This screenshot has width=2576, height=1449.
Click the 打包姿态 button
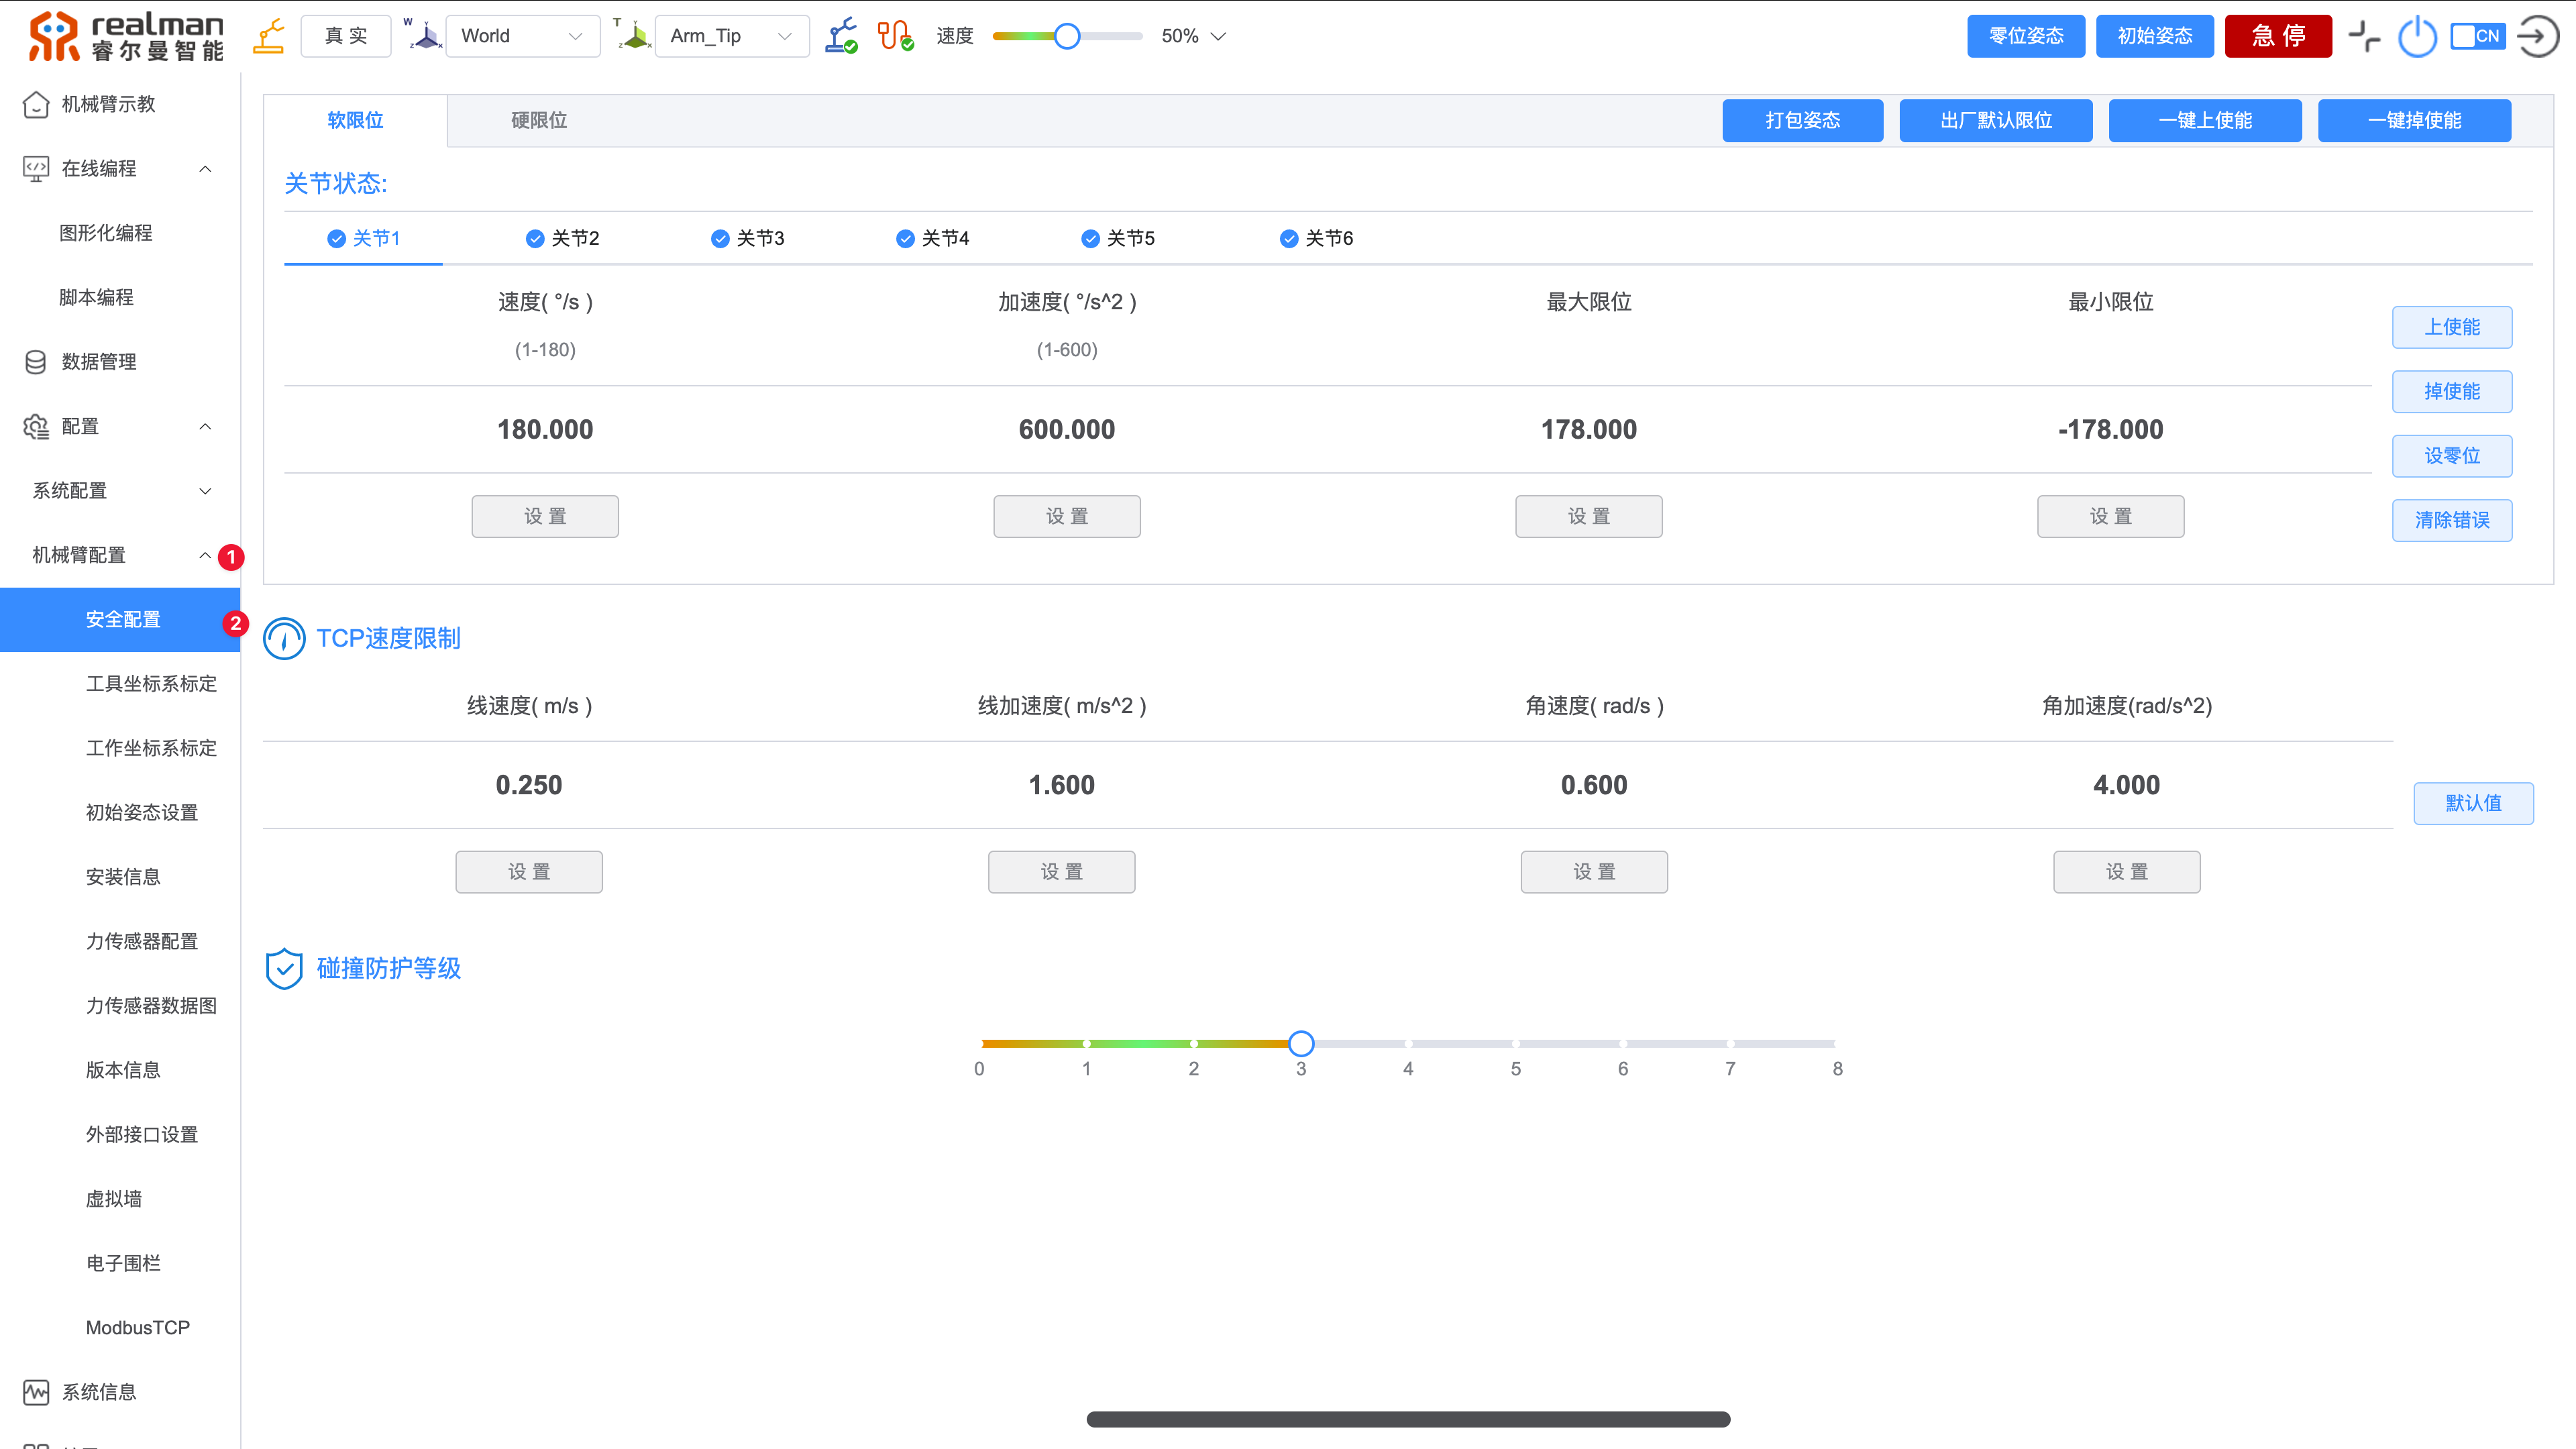[1802, 120]
